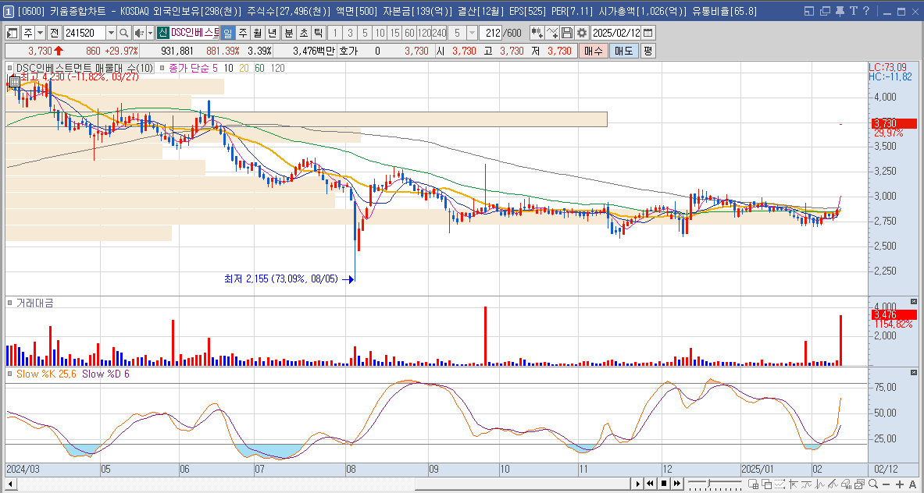Click the 호가 label in quote bar
Image resolution: width=924 pixels, height=493 pixels.
(348, 51)
